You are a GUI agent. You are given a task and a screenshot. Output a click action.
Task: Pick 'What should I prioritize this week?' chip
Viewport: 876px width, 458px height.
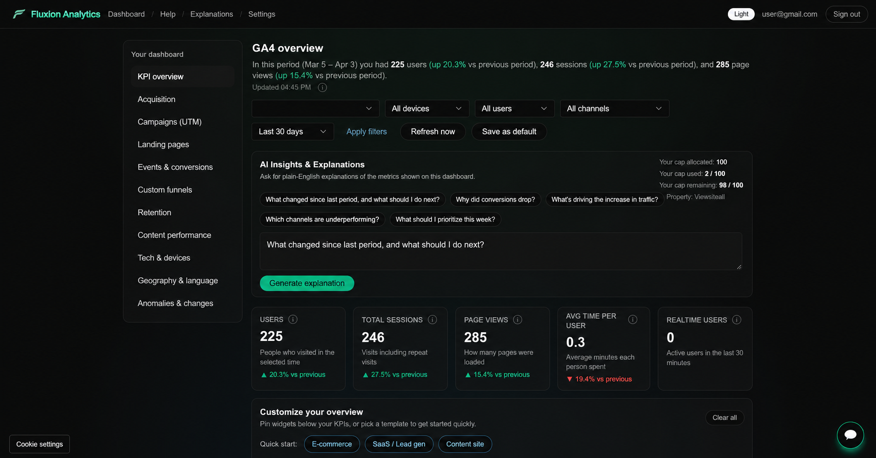point(445,219)
